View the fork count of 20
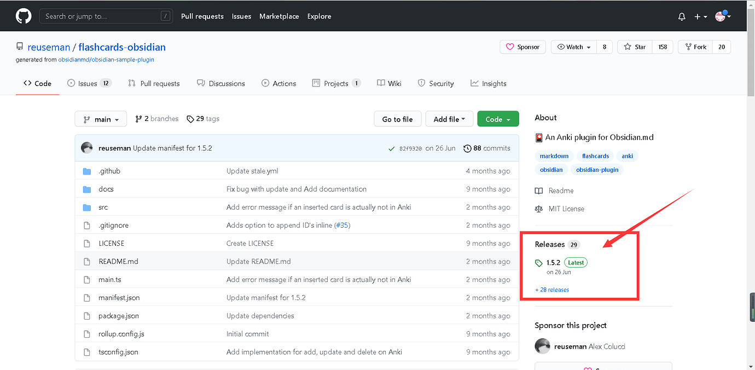The width and height of the screenshot is (755, 370). [x=722, y=47]
